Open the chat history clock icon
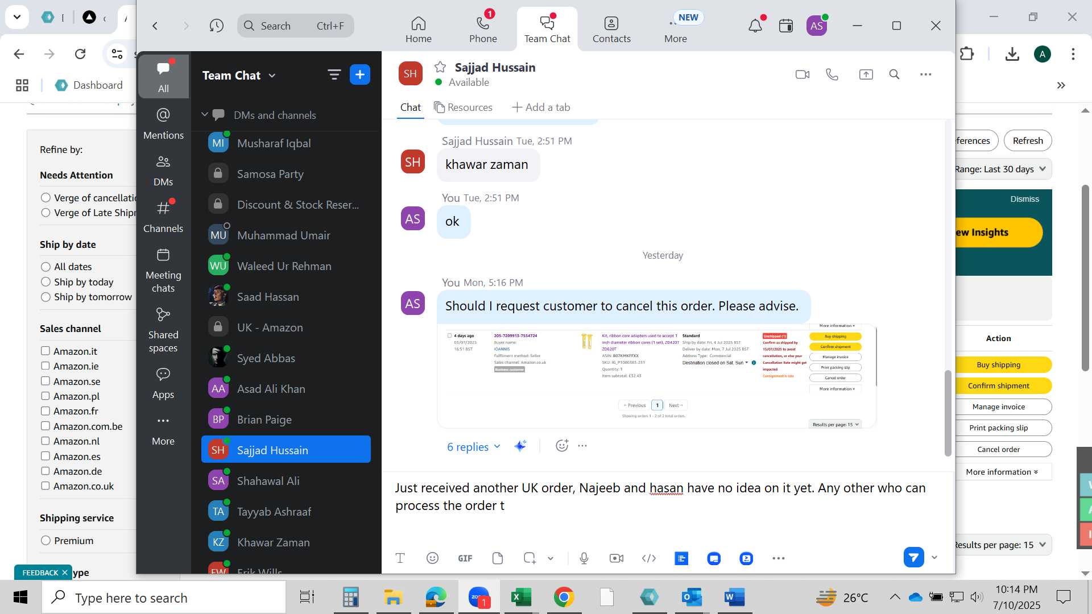Screen dimensions: 1092x614 (216, 26)
